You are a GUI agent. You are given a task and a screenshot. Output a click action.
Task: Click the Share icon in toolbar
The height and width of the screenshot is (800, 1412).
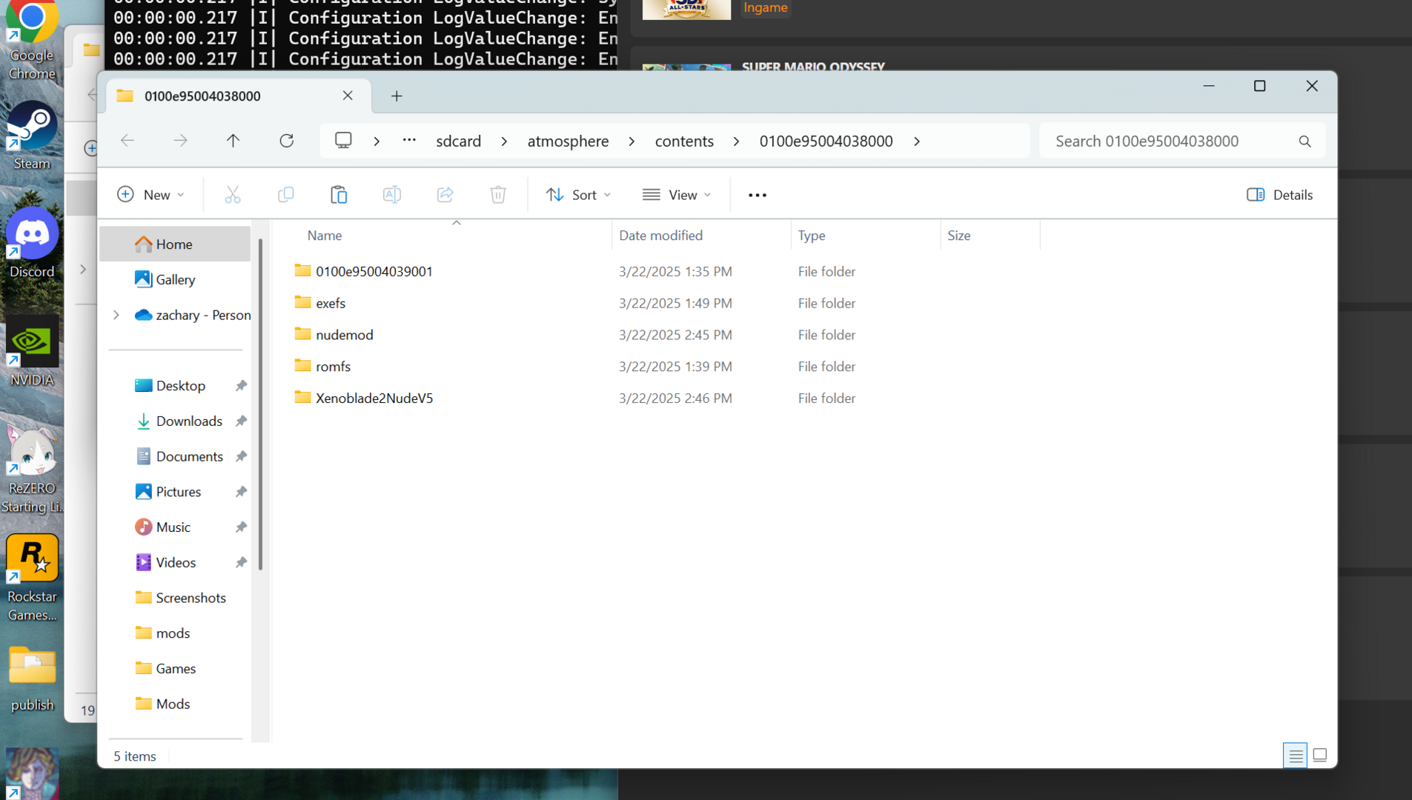click(x=445, y=195)
